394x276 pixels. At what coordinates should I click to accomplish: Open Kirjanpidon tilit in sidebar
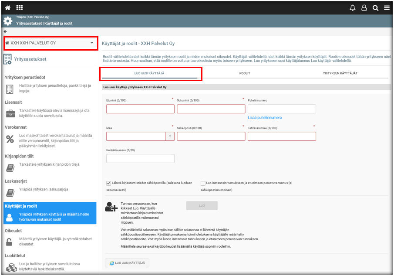click(x=19, y=156)
